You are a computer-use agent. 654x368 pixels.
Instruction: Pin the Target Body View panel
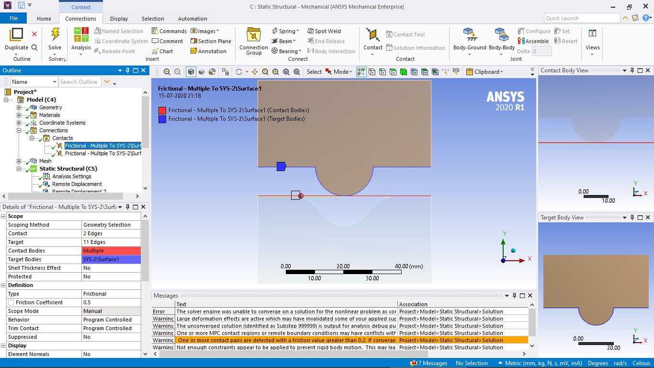pyautogui.click(x=632, y=218)
